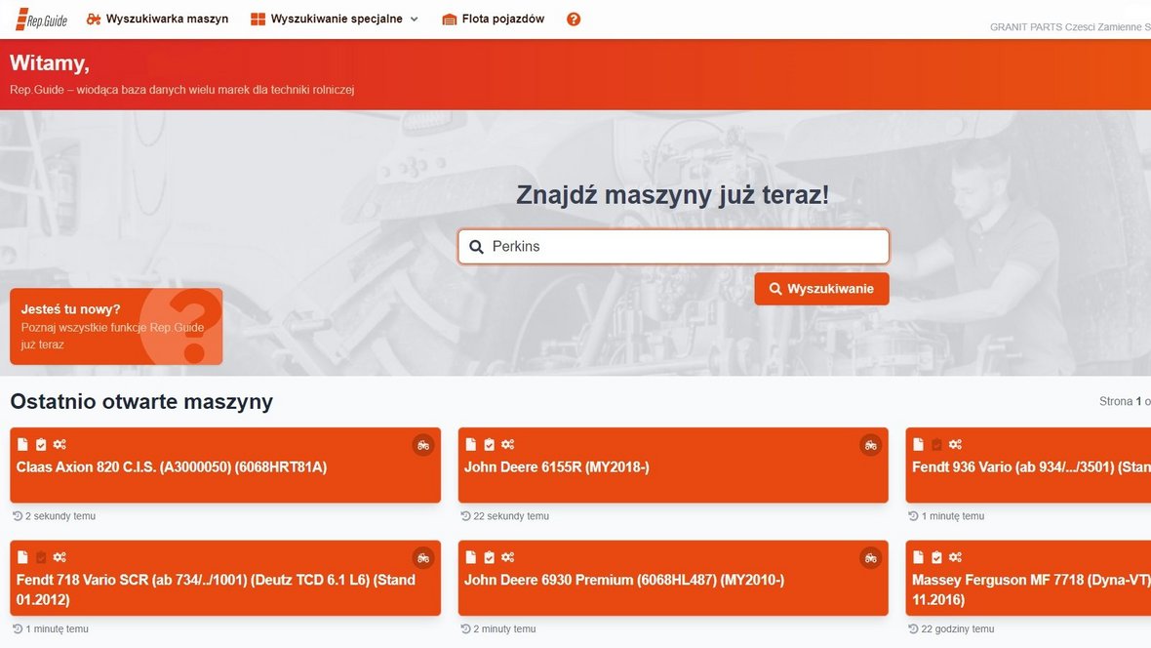
Task: Click document icon on John Deere 6930 card
Action: point(470,557)
